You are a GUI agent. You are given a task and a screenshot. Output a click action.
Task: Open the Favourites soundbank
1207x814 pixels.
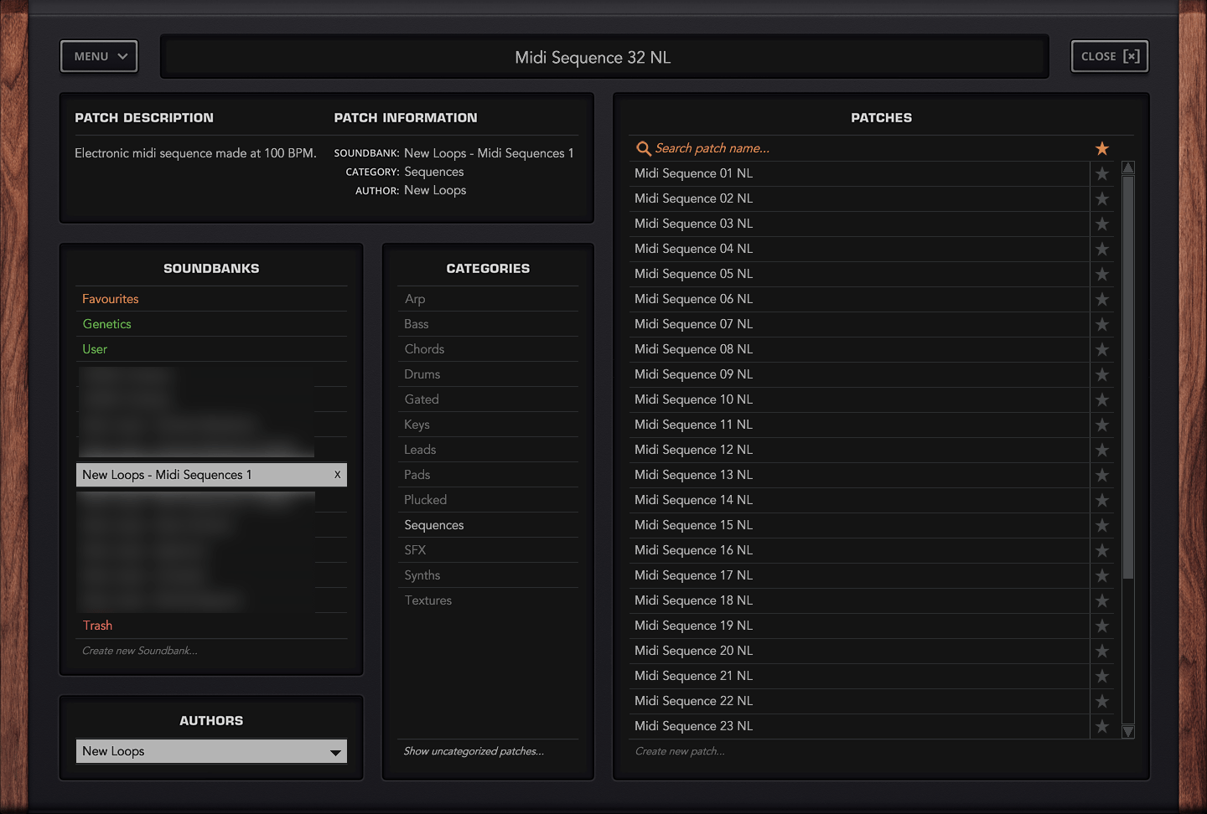(x=110, y=298)
